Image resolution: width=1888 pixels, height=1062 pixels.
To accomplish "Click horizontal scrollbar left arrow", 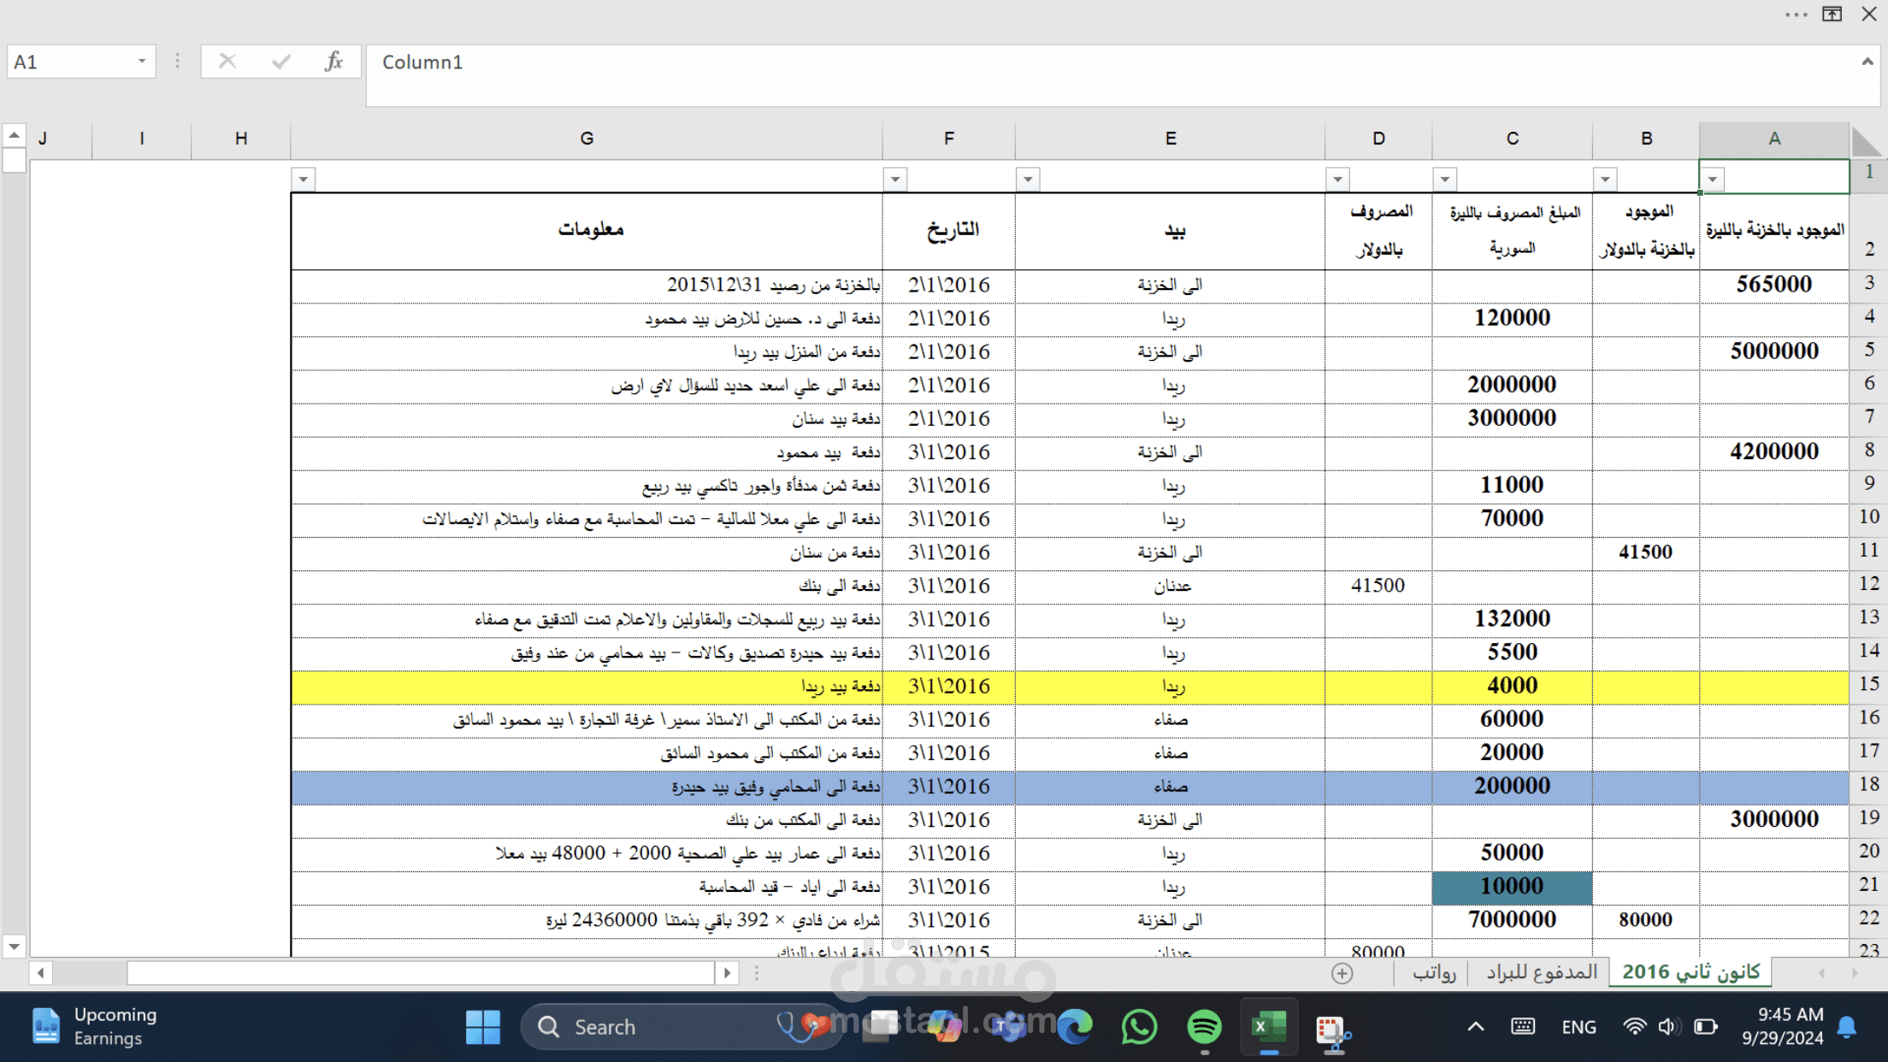I will pos(40,973).
